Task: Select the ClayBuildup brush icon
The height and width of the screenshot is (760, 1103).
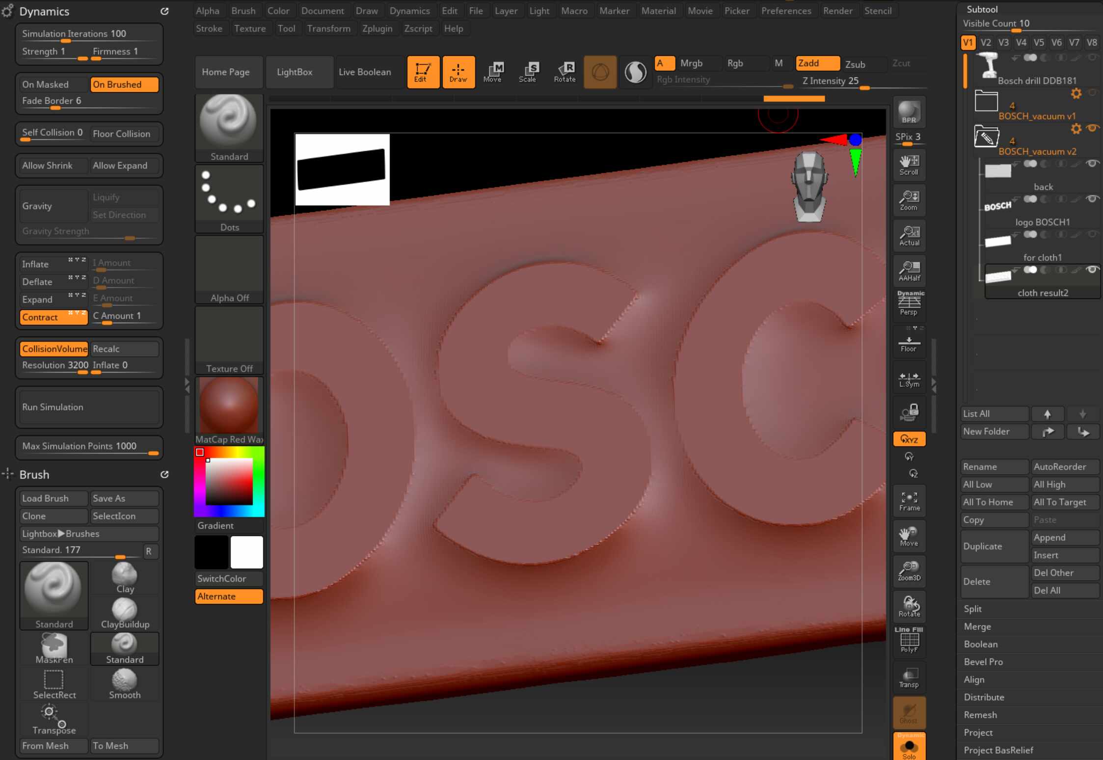Action: click(125, 613)
